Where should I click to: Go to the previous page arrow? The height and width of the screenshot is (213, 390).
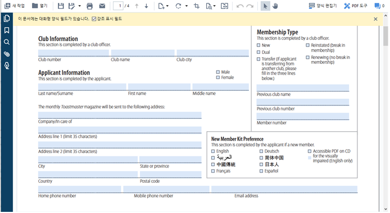pos(137,6)
